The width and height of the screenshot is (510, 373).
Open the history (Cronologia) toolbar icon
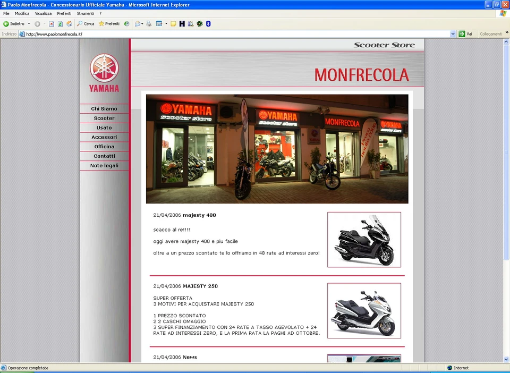126,24
